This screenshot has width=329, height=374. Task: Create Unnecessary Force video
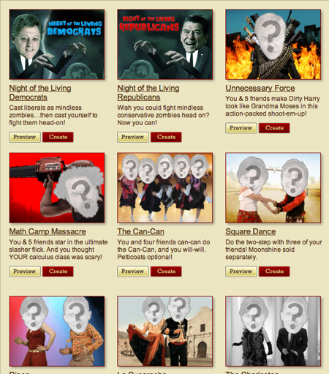(274, 128)
